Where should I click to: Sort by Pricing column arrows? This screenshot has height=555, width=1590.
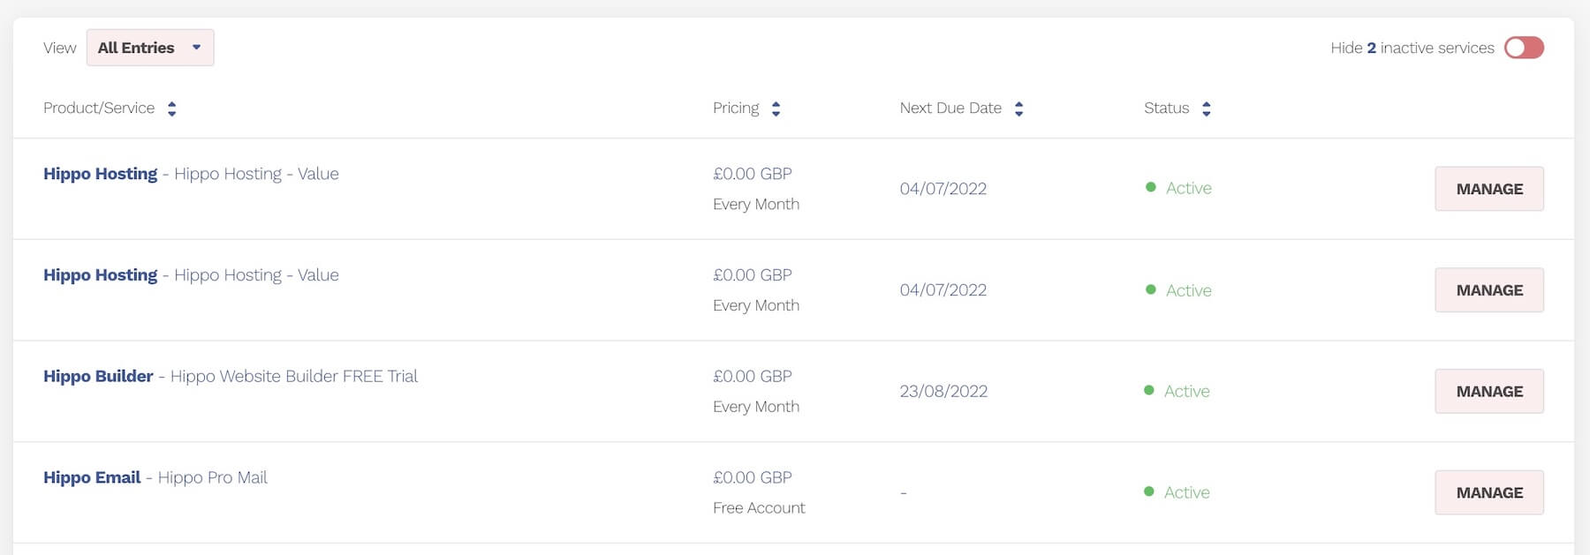click(776, 109)
